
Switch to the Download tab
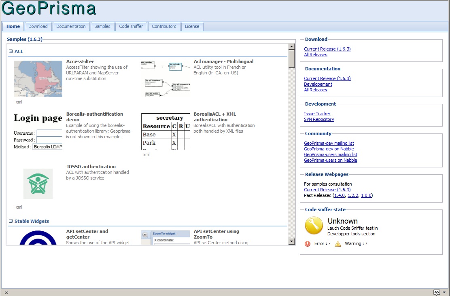click(x=38, y=26)
